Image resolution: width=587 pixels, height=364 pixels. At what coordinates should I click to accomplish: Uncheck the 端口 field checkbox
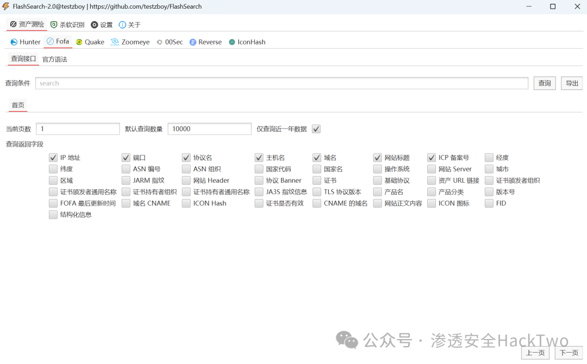126,158
